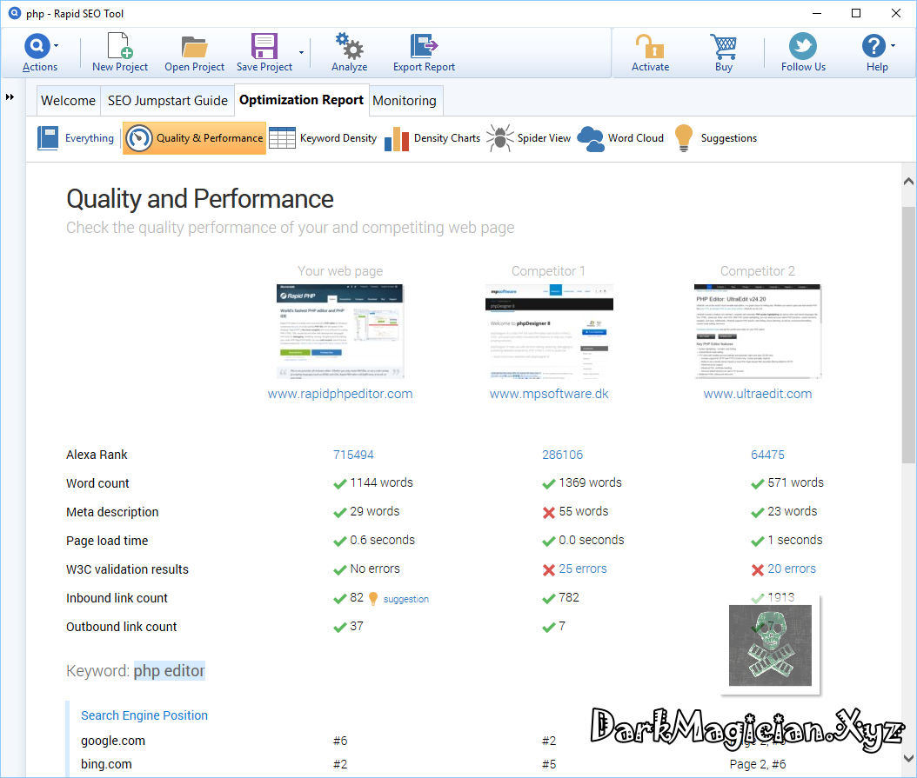Click the Save Project floppy icon
This screenshot has height=778, width=917.
coord(264,45)
